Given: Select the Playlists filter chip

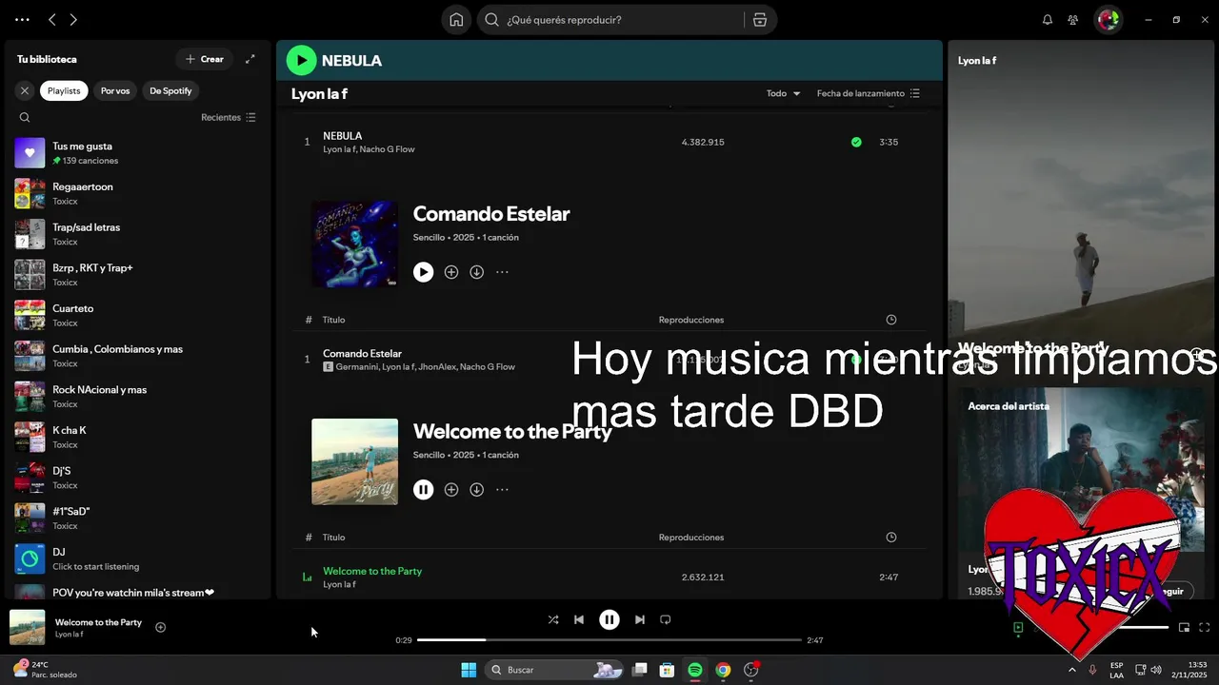Looking at the screenshot, I should point(64,91).
